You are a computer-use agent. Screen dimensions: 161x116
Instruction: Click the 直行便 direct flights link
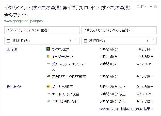(12, 49)
